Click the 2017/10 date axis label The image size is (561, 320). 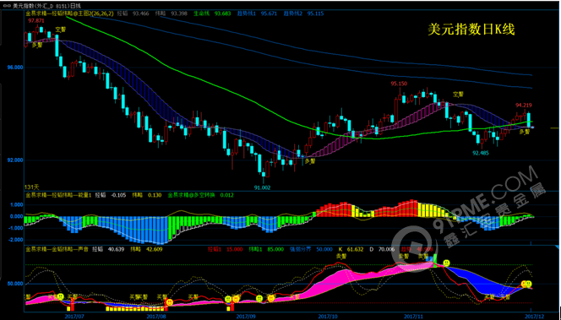pyautogui.click(x=328, y=317)
